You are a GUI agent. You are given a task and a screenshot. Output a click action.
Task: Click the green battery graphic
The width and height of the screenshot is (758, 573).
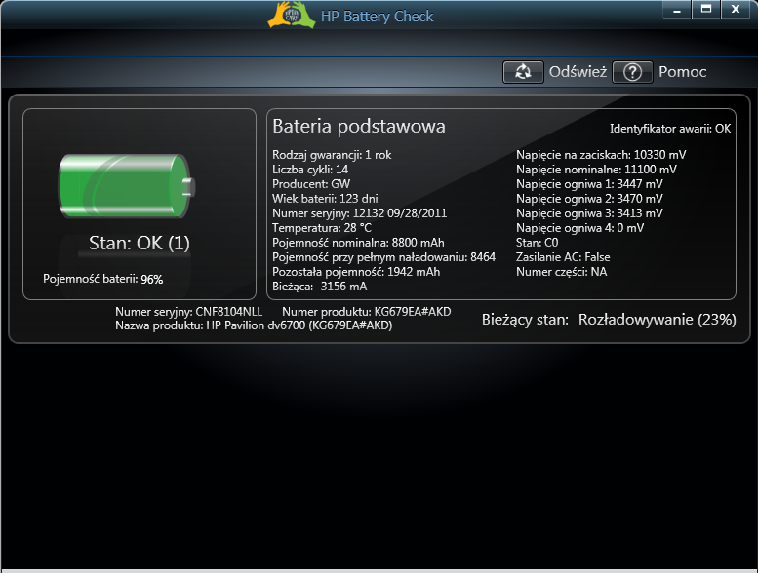pyautogui.click(x=127, y=186)
